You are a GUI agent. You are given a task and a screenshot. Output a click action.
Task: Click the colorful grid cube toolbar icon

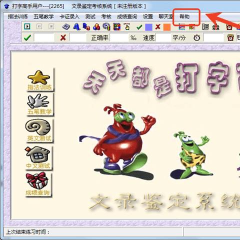116,26
